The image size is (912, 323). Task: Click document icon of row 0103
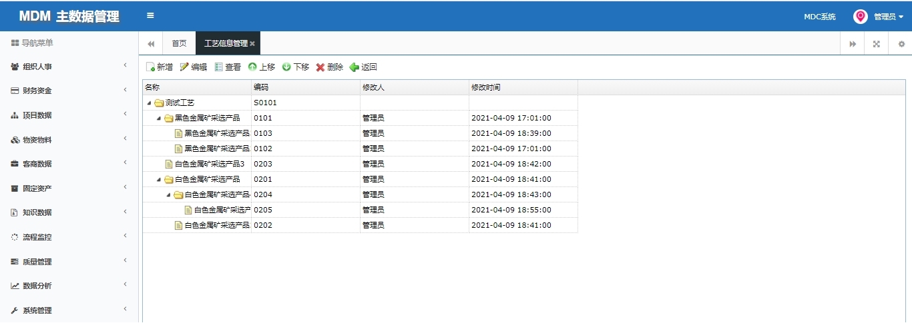coord(178,133)
